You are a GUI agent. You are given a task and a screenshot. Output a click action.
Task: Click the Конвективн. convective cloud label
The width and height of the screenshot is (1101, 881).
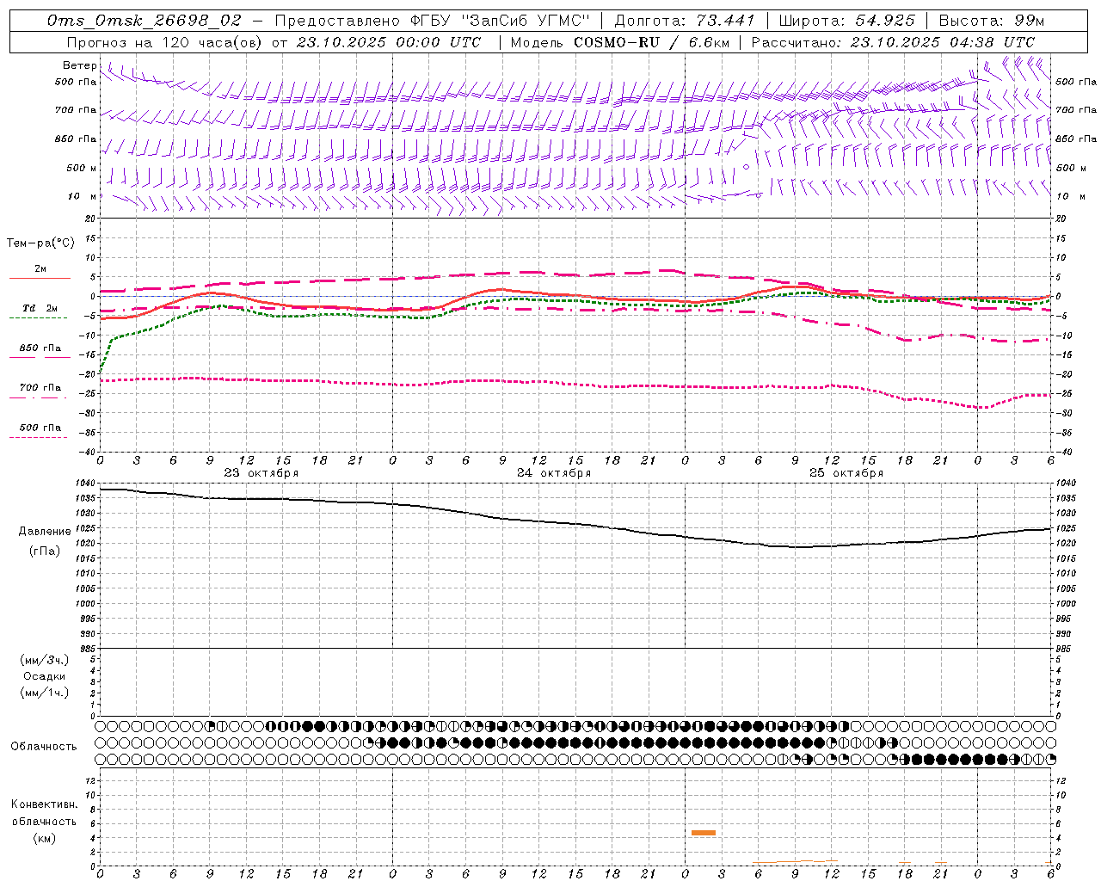tap(44, 804)
